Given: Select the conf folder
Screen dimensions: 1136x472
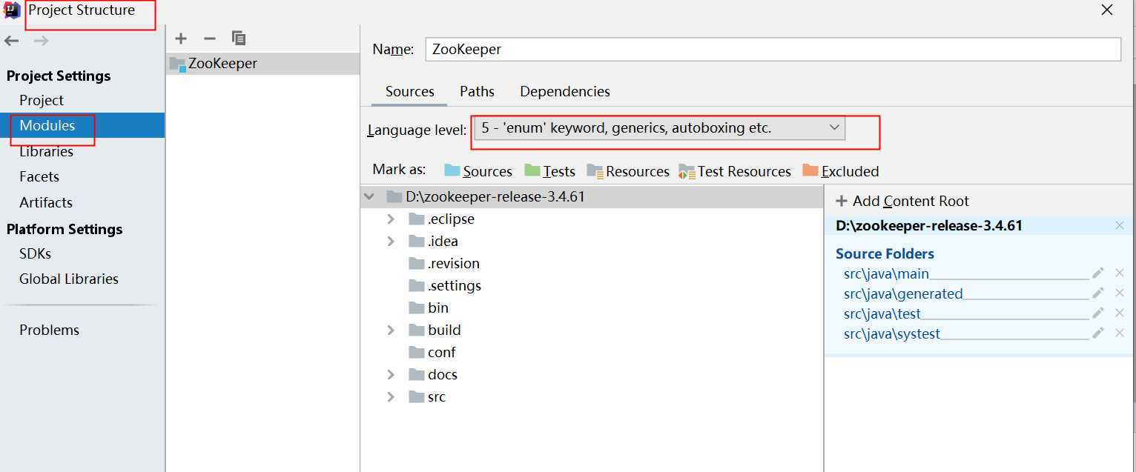Looking at the screenshot, I should point(432,353).
